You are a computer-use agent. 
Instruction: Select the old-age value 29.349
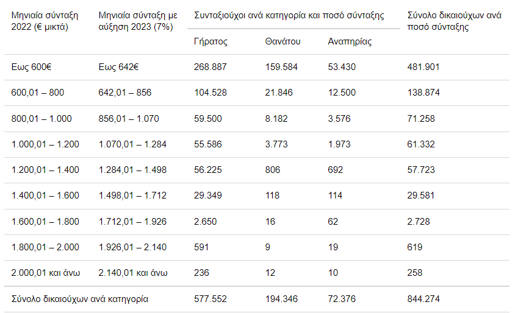(208, 195)
